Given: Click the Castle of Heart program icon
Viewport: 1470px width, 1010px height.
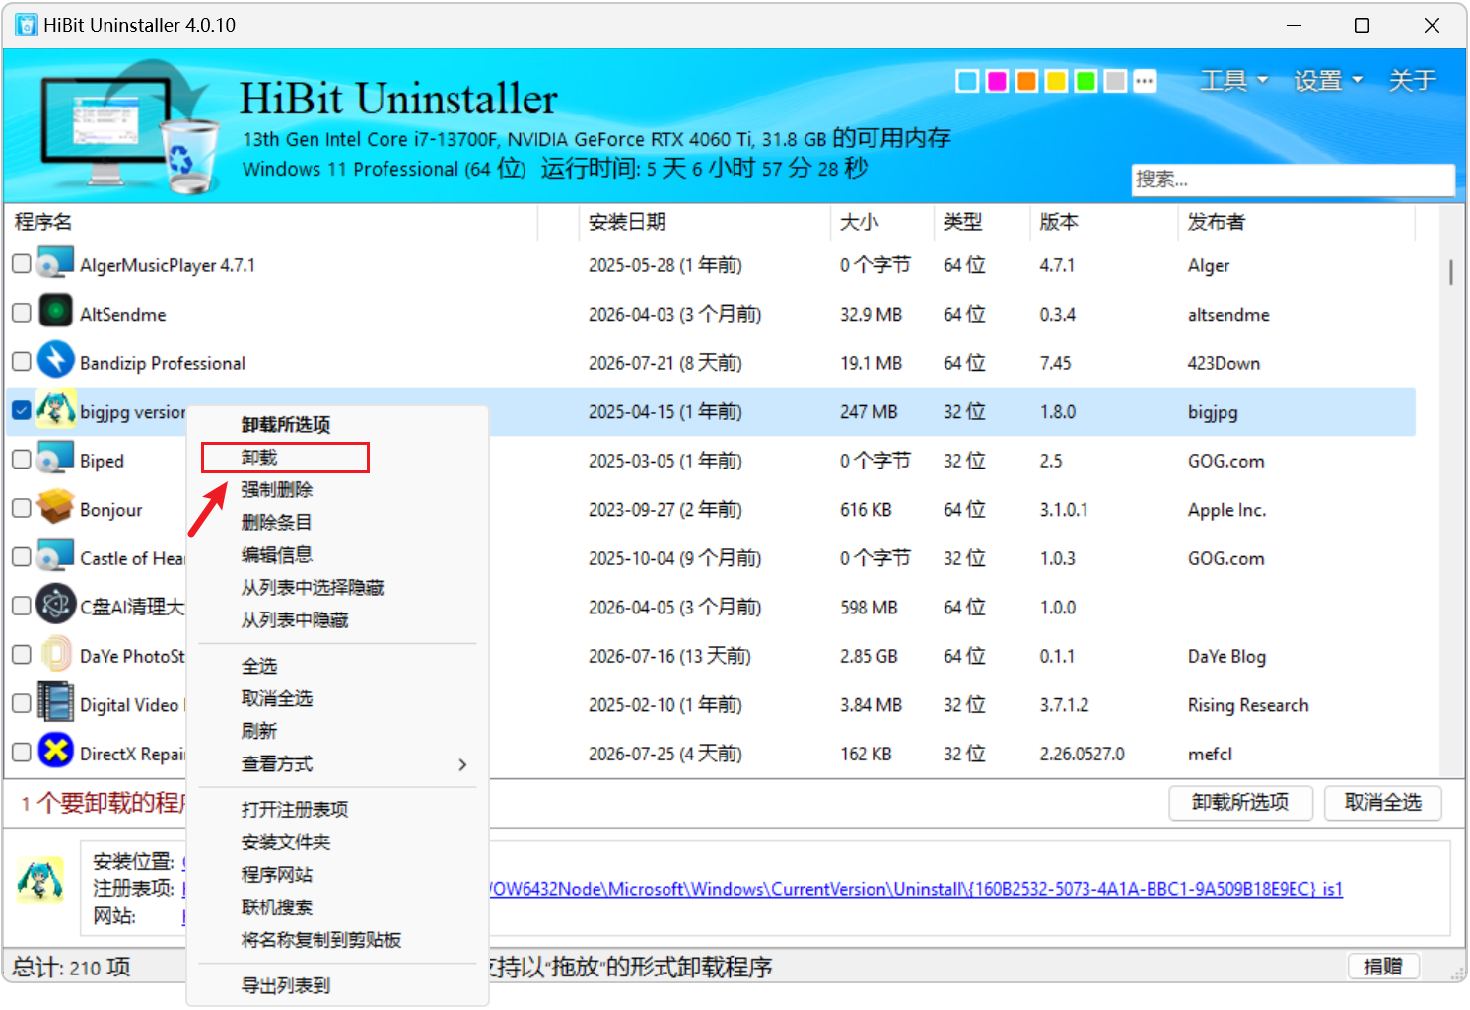Looking at the screenshot, I should coord(55,556).
